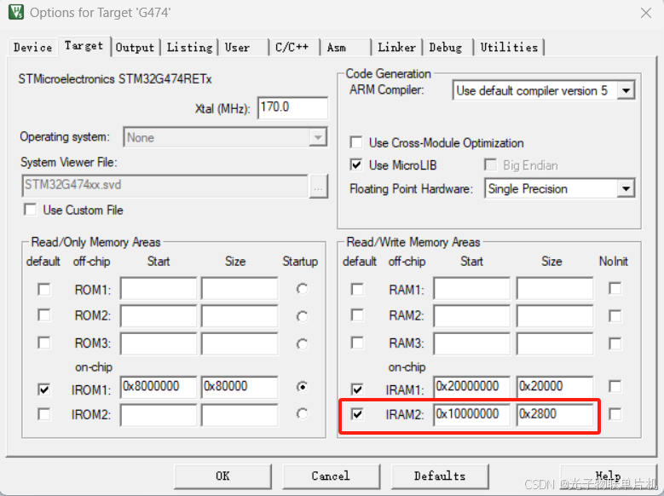
Task: Toggle the Big Endian checkbox
Action: pos(490,164)
